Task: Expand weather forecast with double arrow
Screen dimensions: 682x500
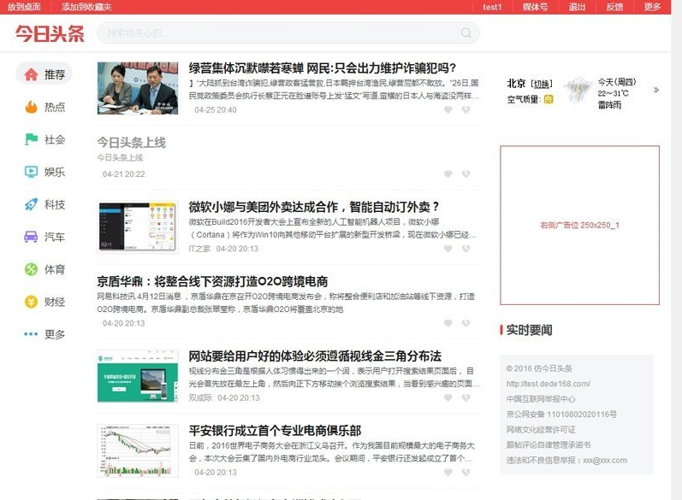Action: [x=656, y=90]
